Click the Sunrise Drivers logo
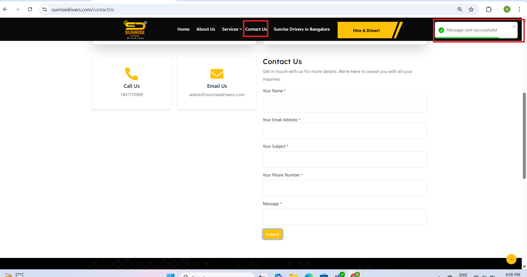The height and width of the screenshot is (277, 527). pos(135,30)
